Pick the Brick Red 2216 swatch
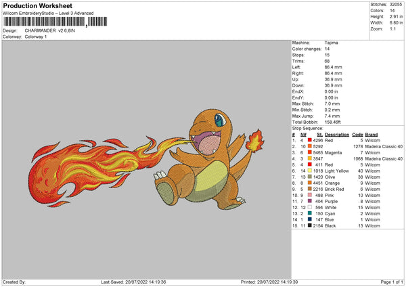Viewport: 406px width, 287px height. point(310,189)
